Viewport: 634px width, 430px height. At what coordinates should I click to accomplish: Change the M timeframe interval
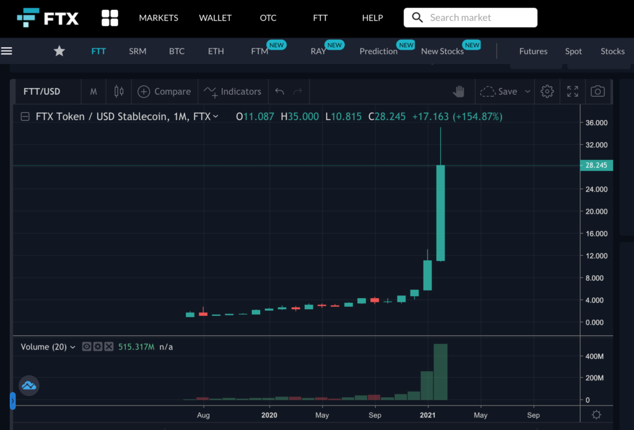coord(93,92)
